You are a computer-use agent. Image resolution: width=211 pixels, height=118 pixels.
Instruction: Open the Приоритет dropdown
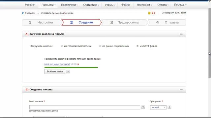pos(158,107)
